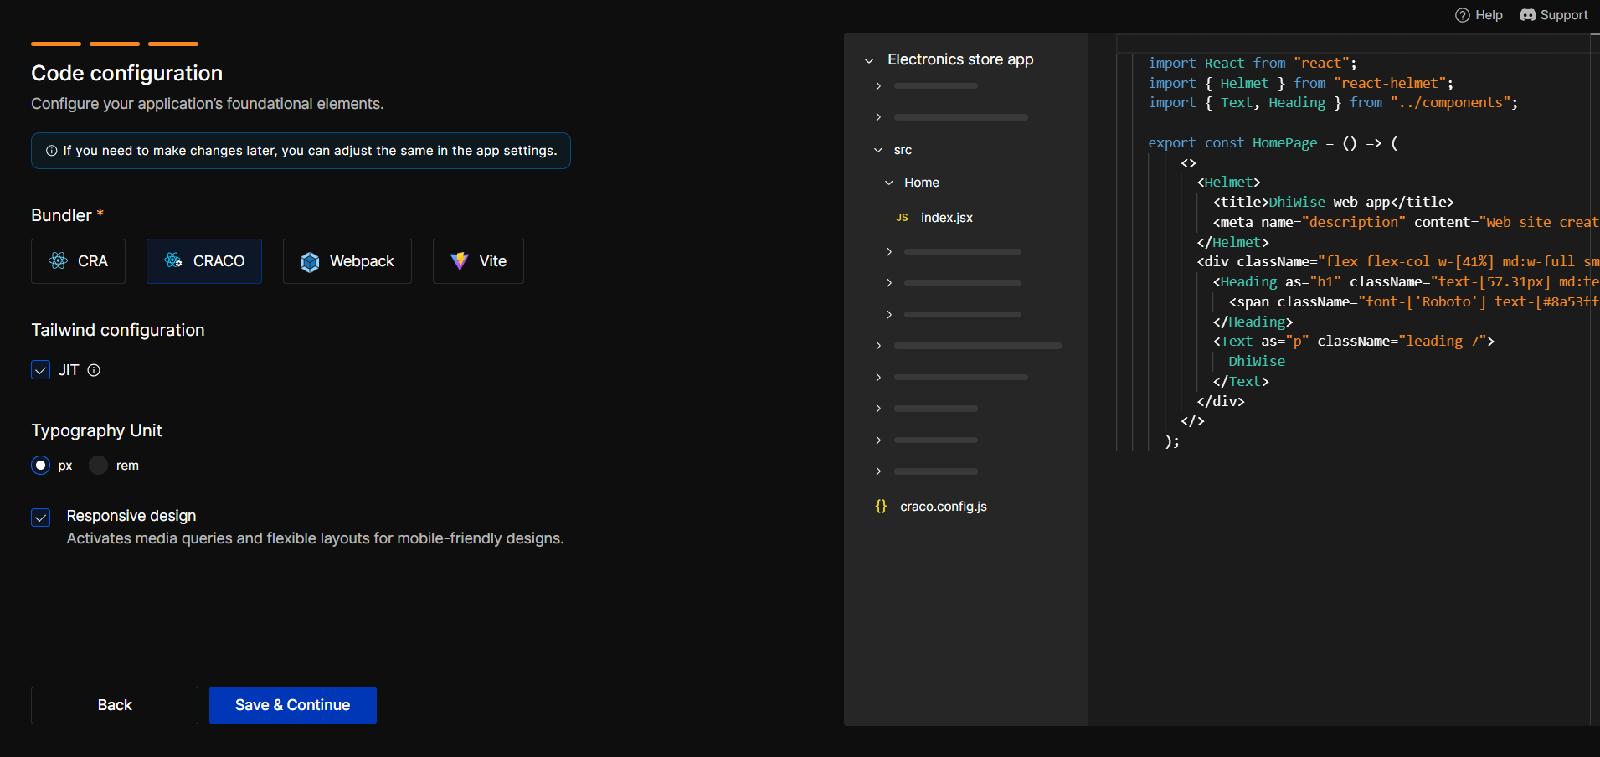Click the first orange step indicator bar
1600x757 pixels.
[x=56, y=44]
